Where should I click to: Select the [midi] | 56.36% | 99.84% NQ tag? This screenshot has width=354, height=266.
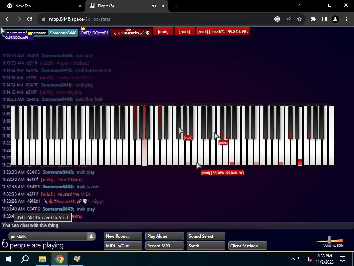coord(223,32)
